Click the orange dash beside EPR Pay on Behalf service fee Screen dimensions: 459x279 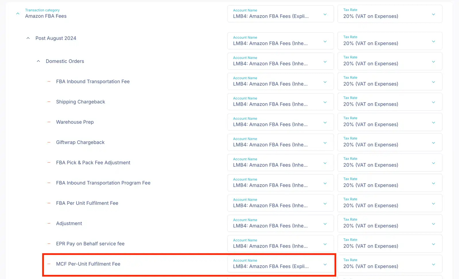pos(49,243)
